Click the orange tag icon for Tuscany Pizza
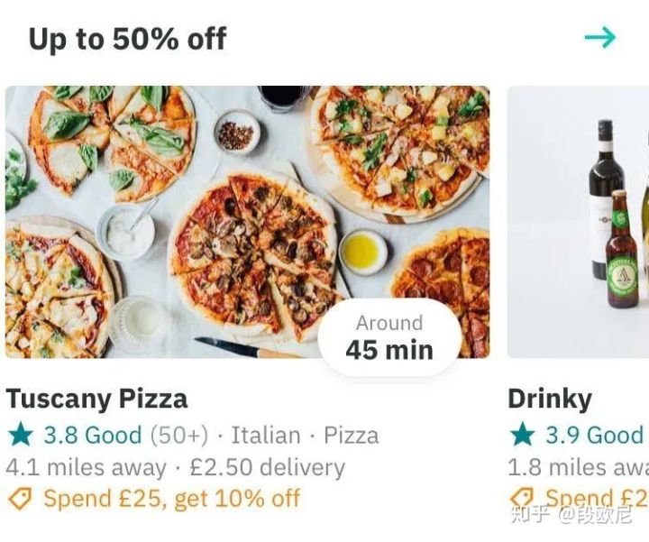 20,498
